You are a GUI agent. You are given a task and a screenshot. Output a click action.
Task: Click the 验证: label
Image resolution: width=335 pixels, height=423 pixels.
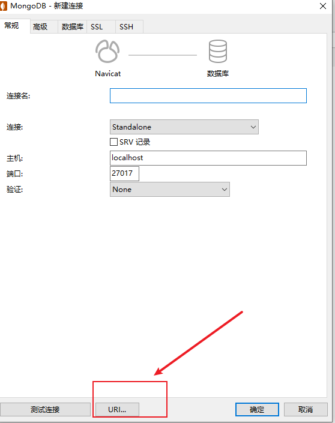[x=15, y=190]
